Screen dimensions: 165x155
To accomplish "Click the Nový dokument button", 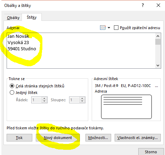I will click(x=58, y=138).
